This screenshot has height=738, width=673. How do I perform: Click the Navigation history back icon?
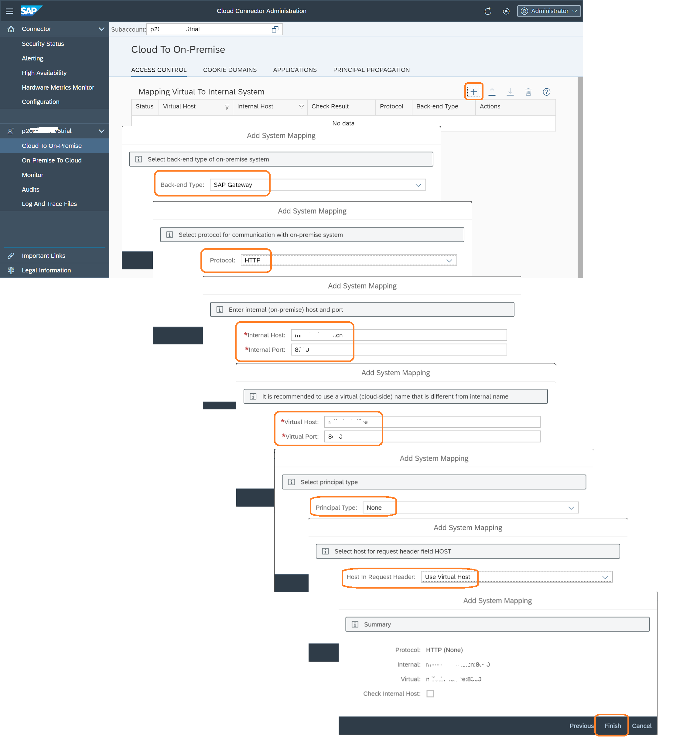pyautogui.click(x=508, y=10)
